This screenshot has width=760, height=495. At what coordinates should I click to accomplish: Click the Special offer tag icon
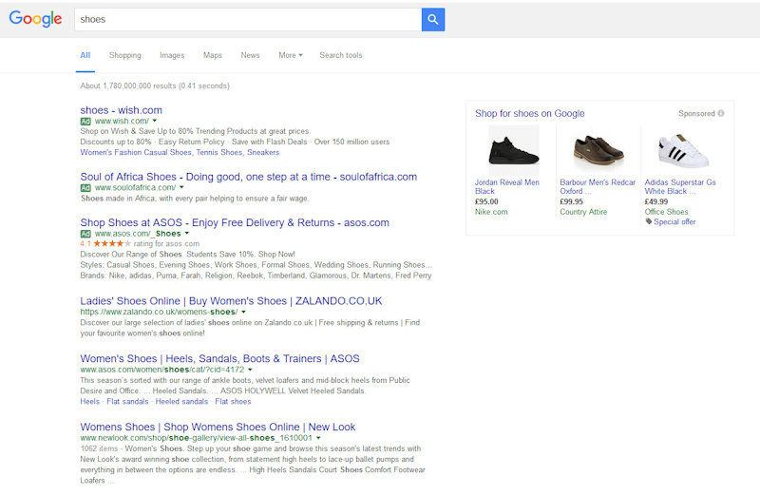click(649, 221)
